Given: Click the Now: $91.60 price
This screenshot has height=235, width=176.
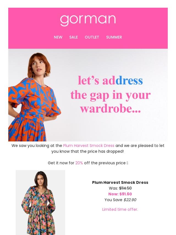Looking at the screenshot, I should [x=120, y=194].
